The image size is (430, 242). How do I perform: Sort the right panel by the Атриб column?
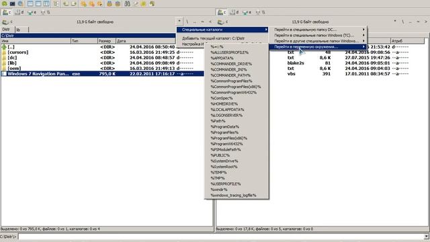pos(408,41)
